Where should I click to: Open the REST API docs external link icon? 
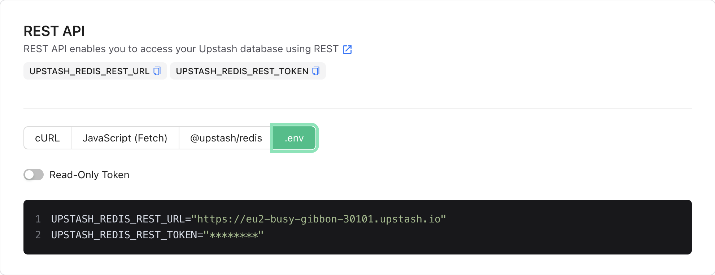coord(347,49)
